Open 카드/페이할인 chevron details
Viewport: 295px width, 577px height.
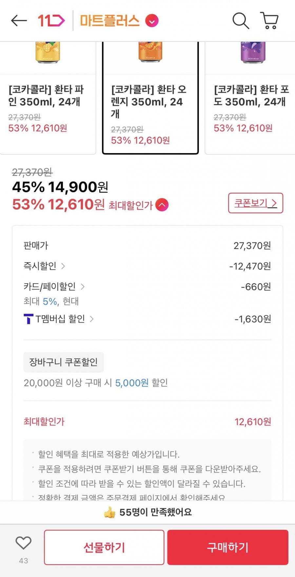coord(83,287)
